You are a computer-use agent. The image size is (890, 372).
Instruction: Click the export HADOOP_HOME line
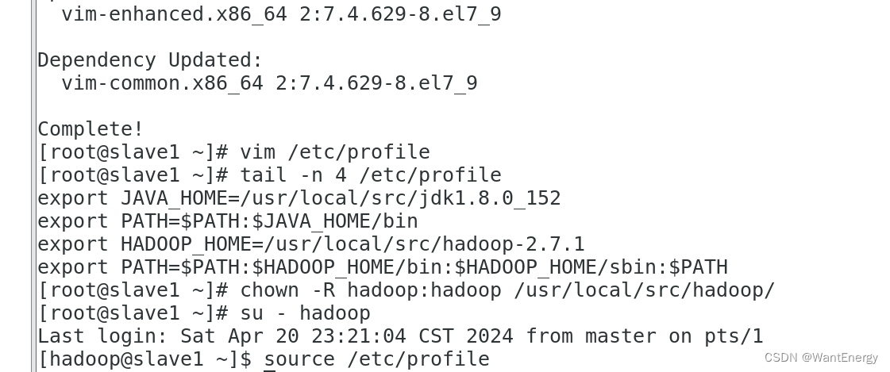pos(310,244)
